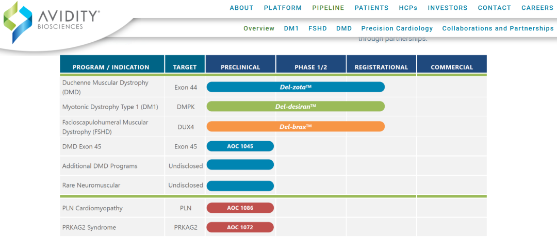557x237 pixels.
Task: Click the red AOC 1086 bar
Action: 240,208
